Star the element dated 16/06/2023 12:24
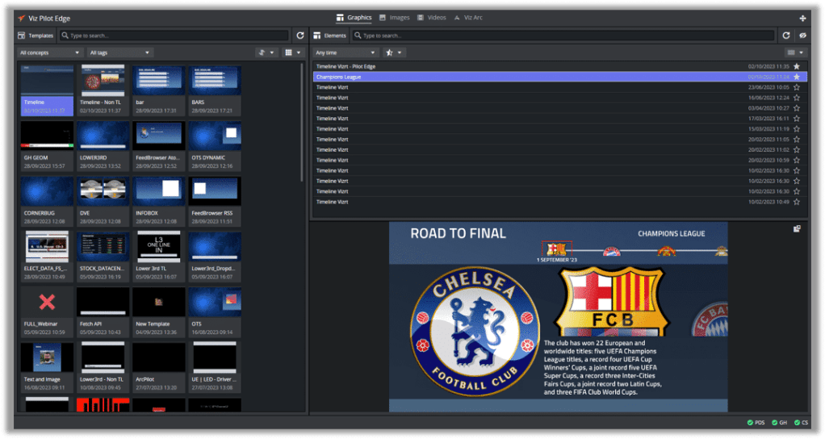The height and width of the screenshot is (439, 825). [797, 98]
